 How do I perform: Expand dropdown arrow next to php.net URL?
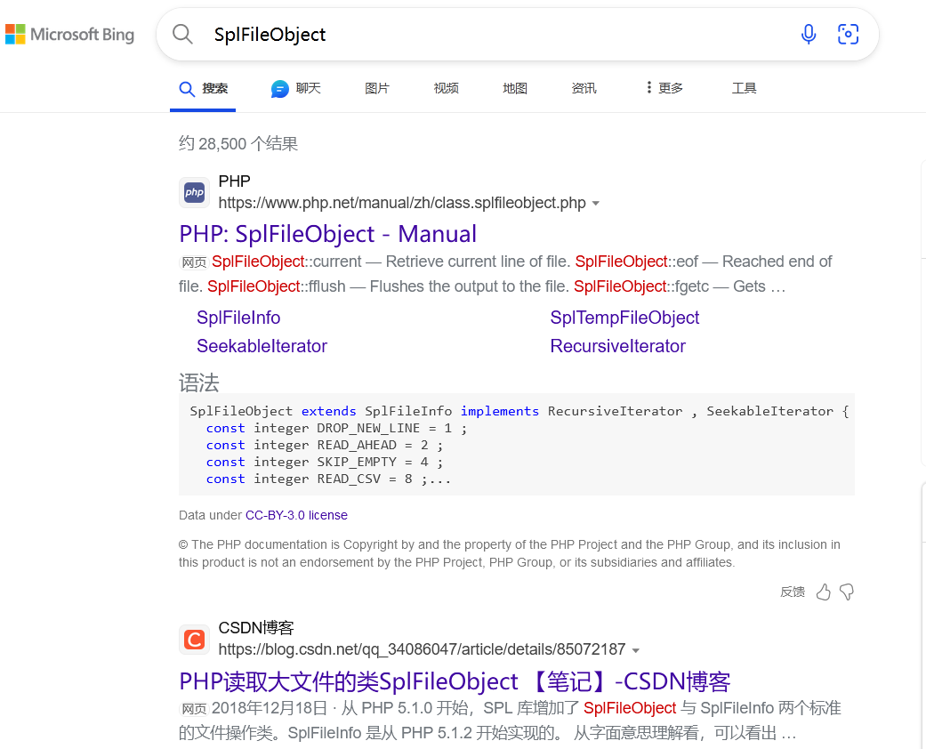[596, 203]
